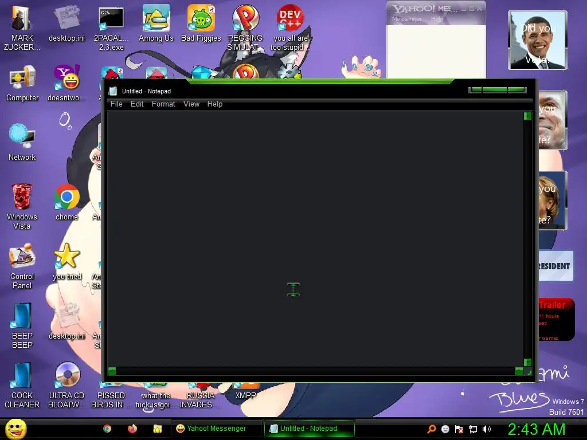
Task: Click Notepad's vertical scrollbar down arrow
Action: [x=527, y=362]
